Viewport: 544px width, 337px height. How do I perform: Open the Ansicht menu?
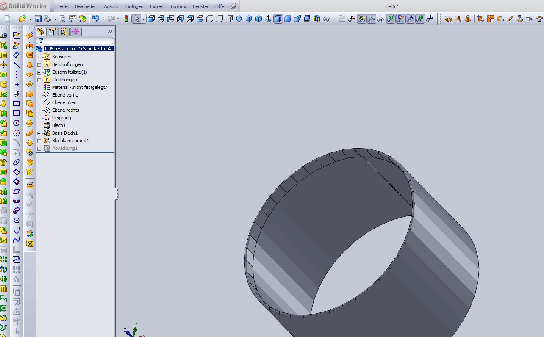pyautogui.click(x=111, y=6)
